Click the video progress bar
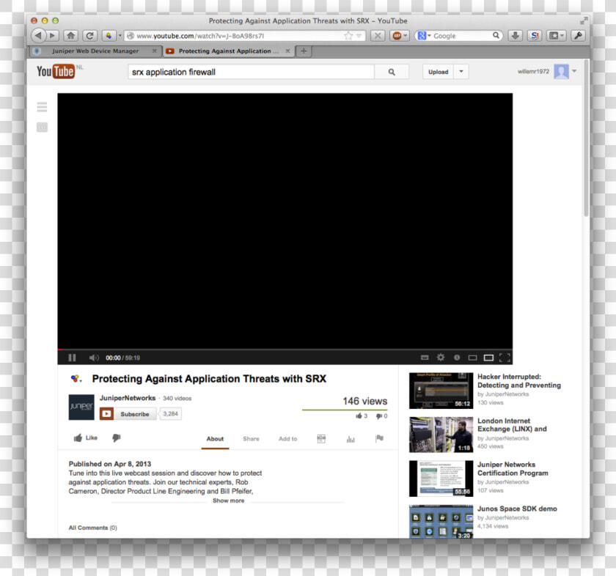Viewport: 616px width, 576px height. [285, 349]
